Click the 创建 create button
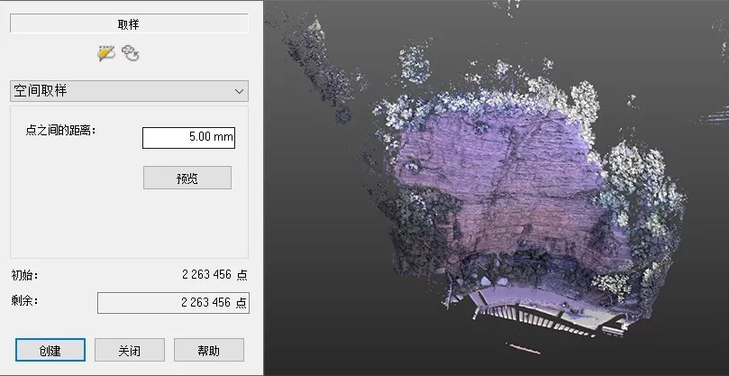729x376 pixels. coord(50,350)
